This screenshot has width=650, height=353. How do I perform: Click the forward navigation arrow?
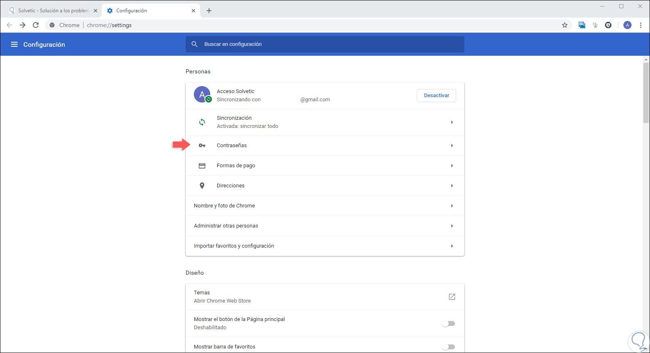point(23,25)
